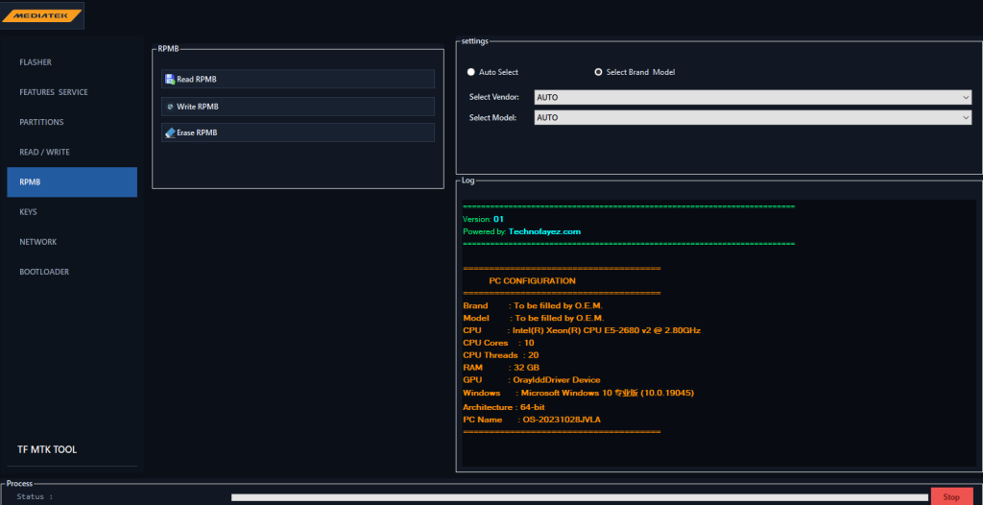The height and width of the screenshot is (505, 983).
Task: Click the Erase RPMB button
Action: coord(298,133)
